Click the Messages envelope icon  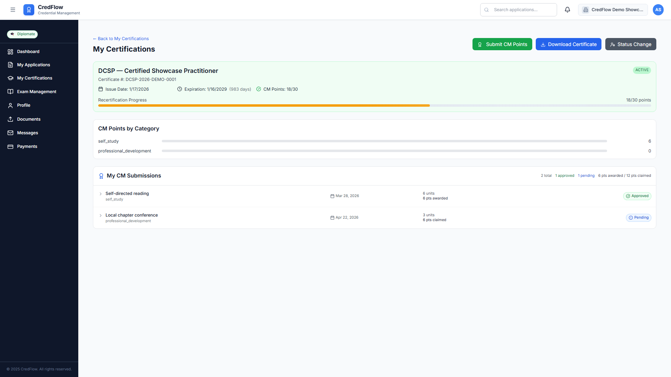[x=10, y=133]
